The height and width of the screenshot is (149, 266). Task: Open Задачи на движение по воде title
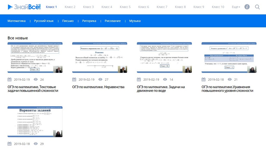pyautogui.click(x=161, y=89)
